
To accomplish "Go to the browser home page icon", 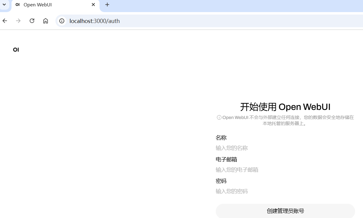I will tap(46, 21).
